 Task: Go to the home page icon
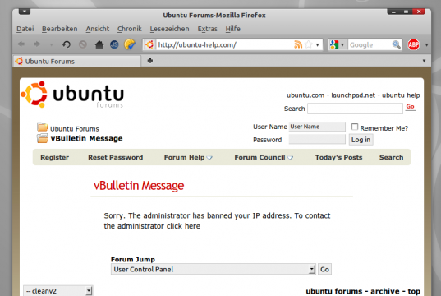99,44
